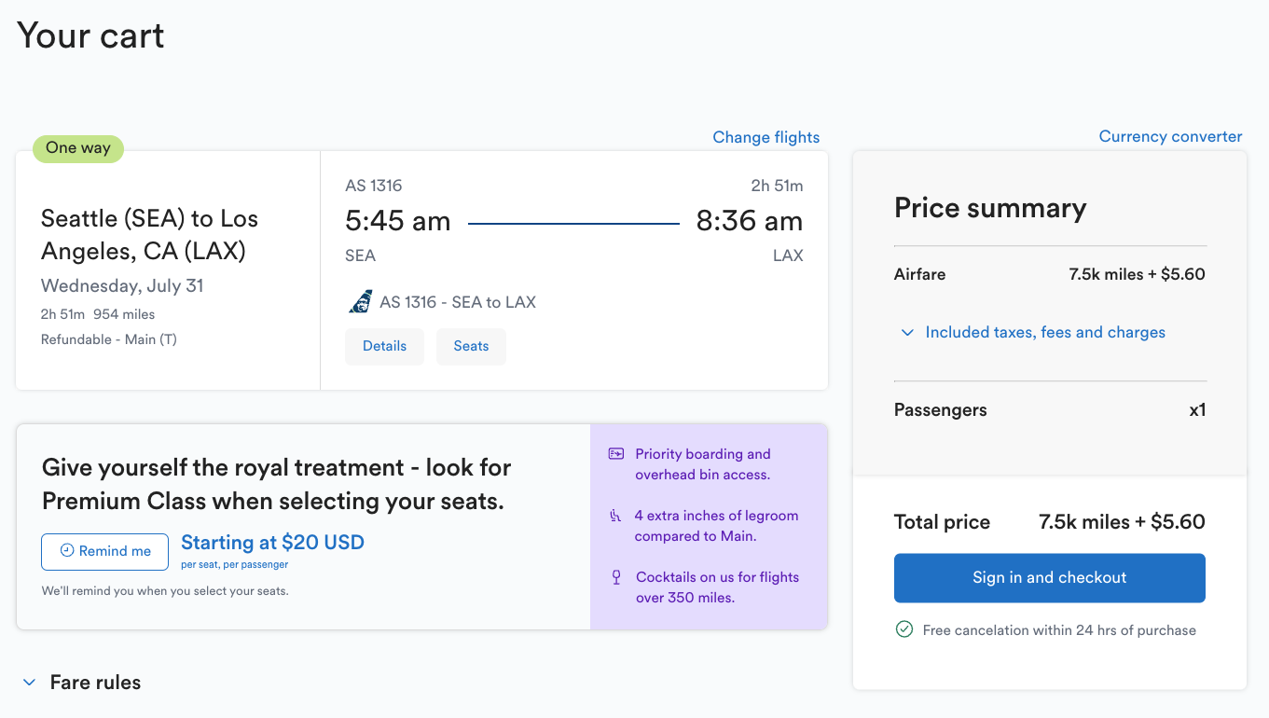Image resolution: width=1269 pixels, height=718 pixels.
Task: Open the Currency converter link
Action: [1170, 137]
